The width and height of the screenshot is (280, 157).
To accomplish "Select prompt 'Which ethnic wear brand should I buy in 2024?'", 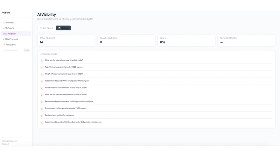I will [x=64, y=74].
